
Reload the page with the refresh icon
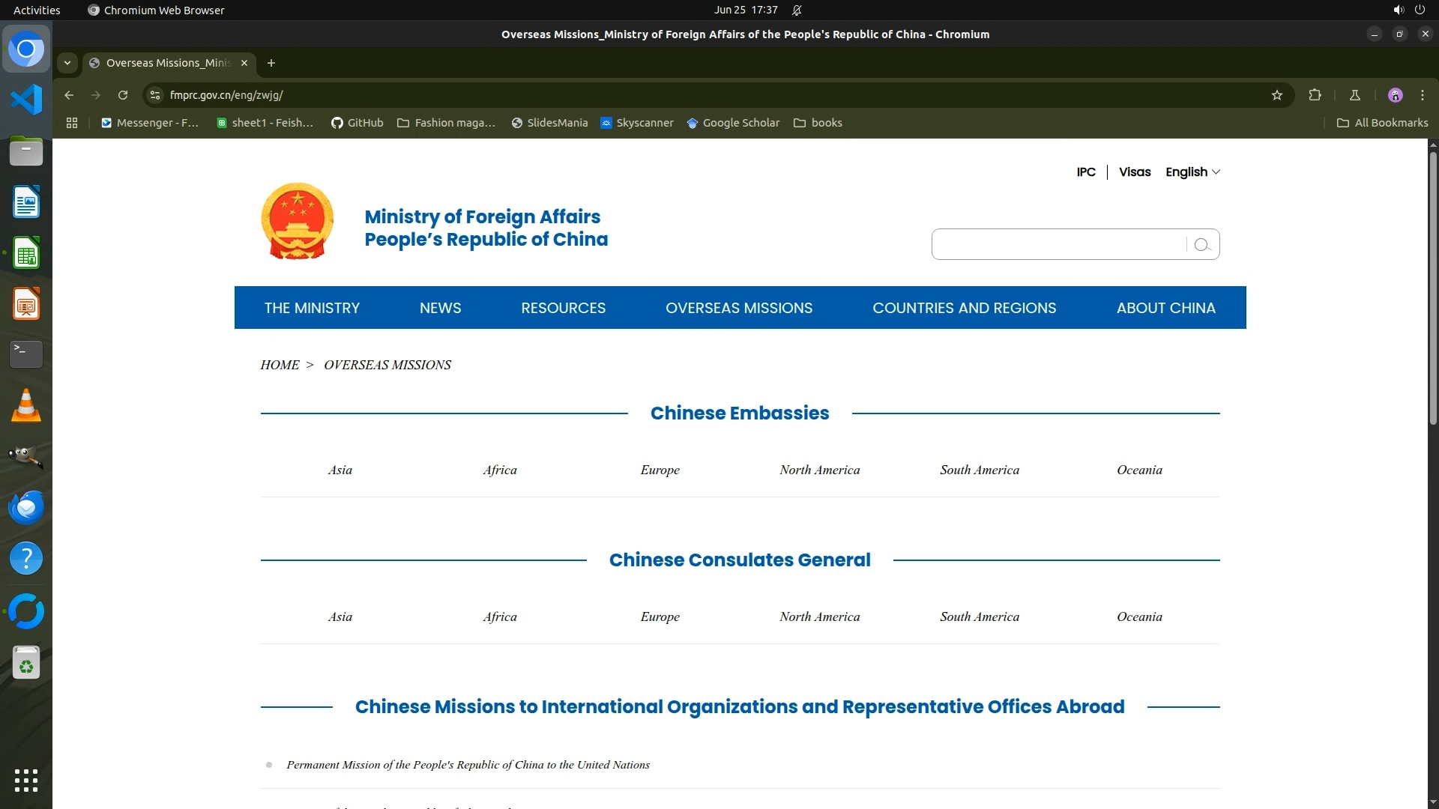(x=123, y=95)
